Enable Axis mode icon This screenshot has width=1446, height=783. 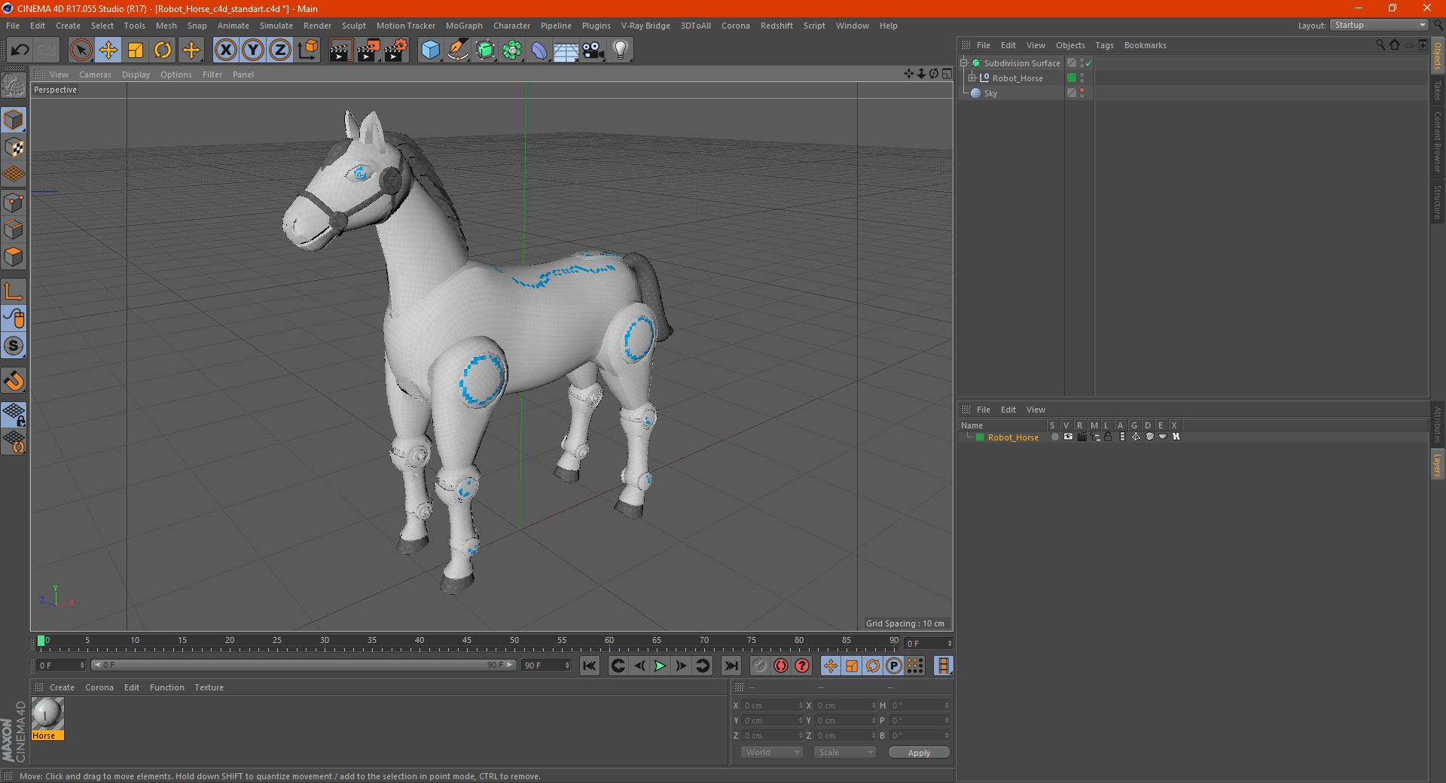click(14, 291)
